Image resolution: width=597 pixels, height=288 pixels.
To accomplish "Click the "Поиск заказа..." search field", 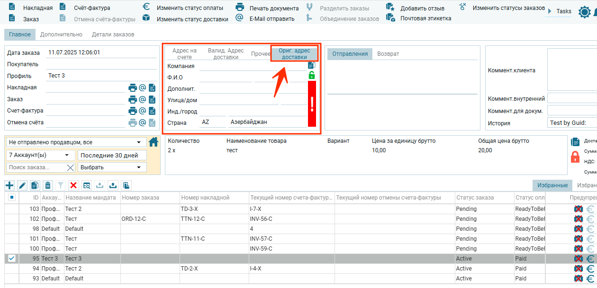I will pos(36,167).
